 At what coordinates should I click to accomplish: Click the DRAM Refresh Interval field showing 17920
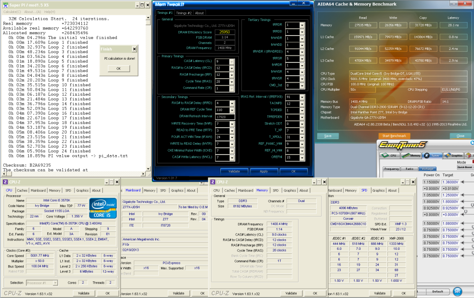[225, 117]
